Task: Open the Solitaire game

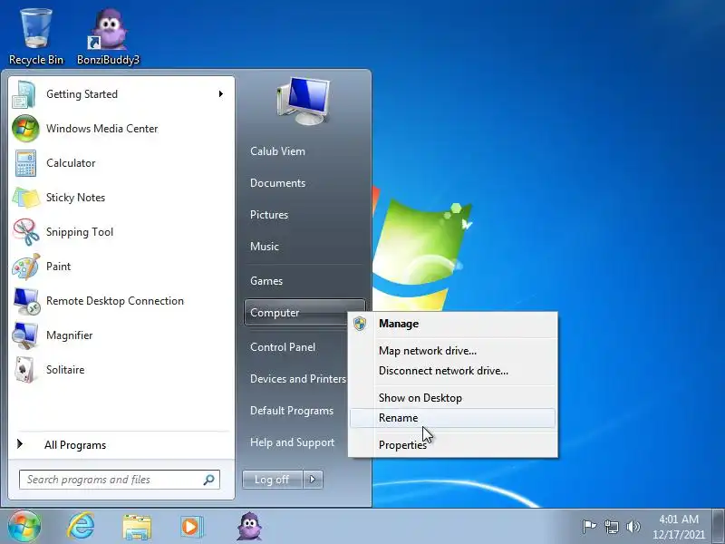Action: click(121, 370)
